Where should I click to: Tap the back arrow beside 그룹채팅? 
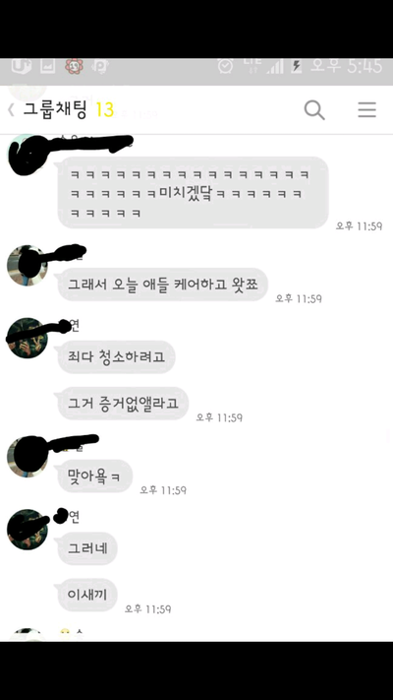point(11,110)
